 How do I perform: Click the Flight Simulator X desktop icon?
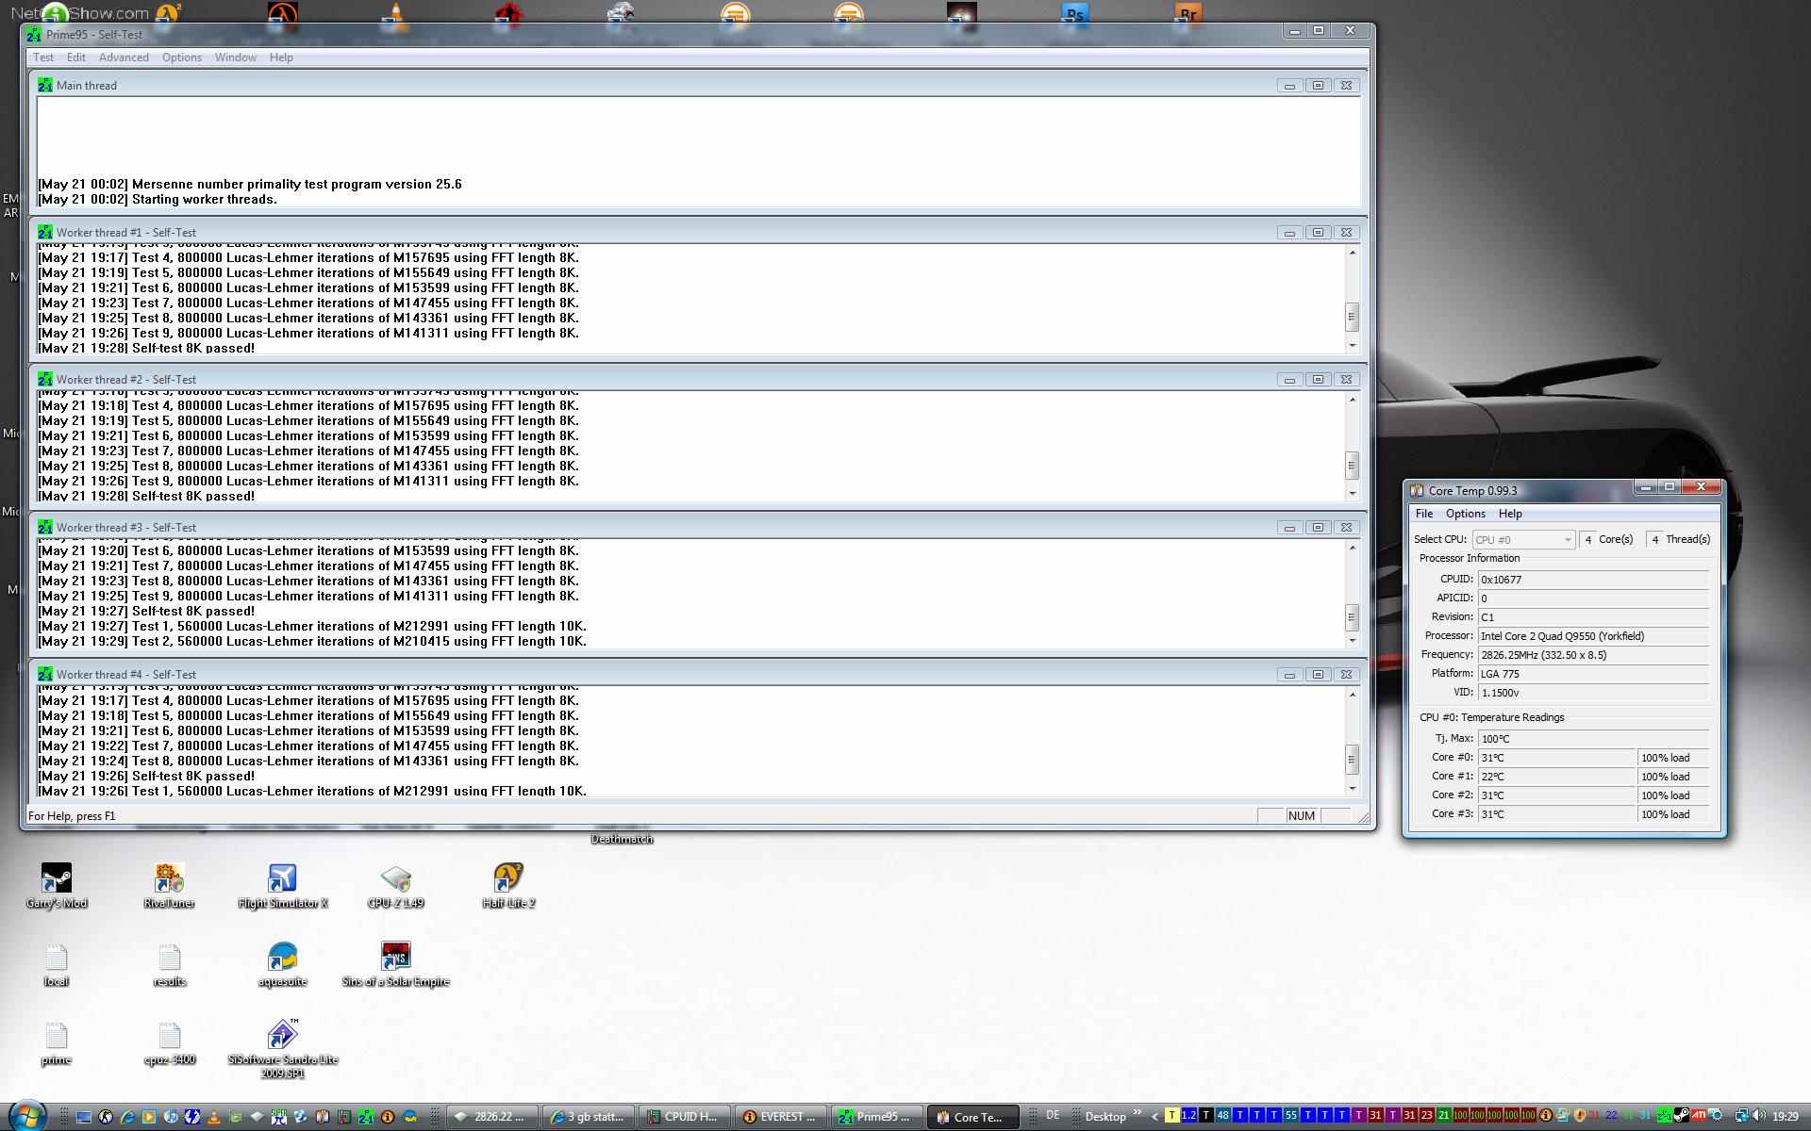tap(282, 886)
